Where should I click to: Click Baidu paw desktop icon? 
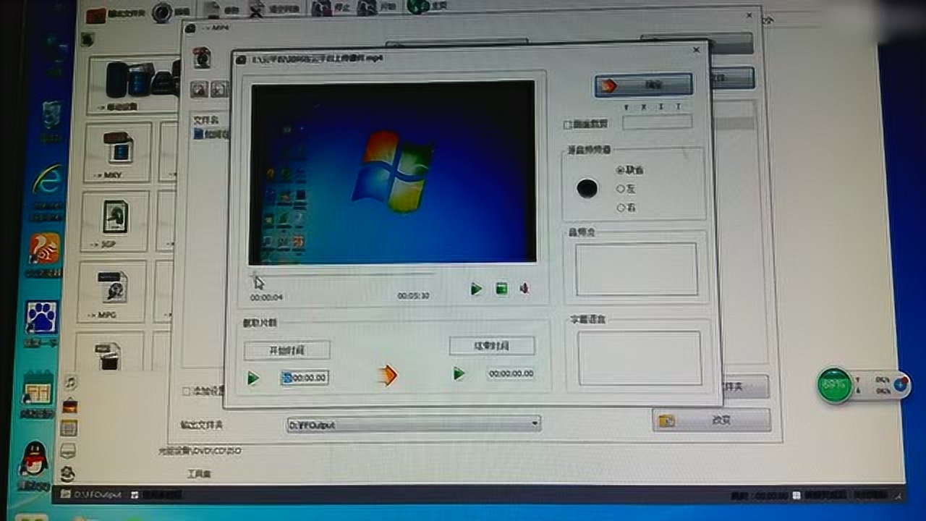coord(41,317)
